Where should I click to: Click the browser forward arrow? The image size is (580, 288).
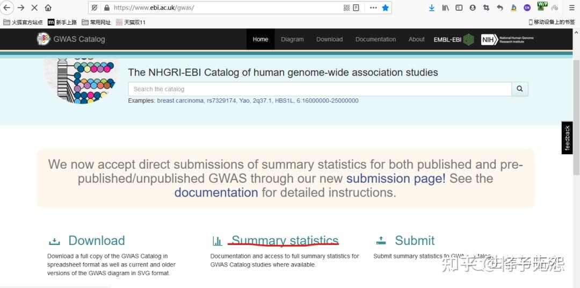coord(21,8)
